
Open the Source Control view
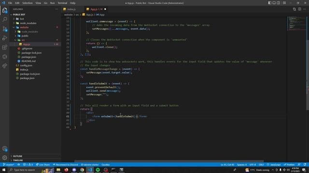click(4, 29)
